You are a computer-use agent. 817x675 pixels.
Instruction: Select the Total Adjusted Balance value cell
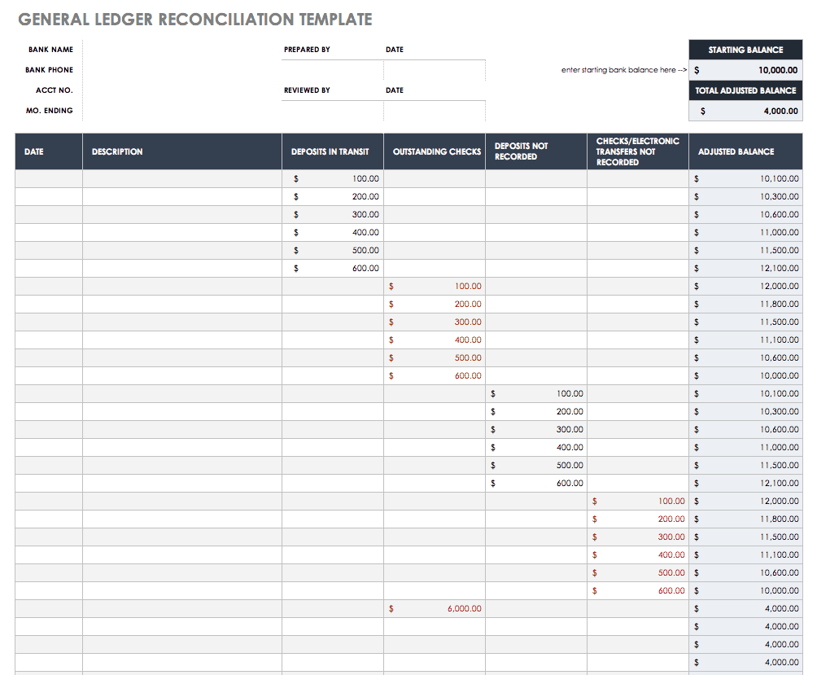click(x=745, y=111)
